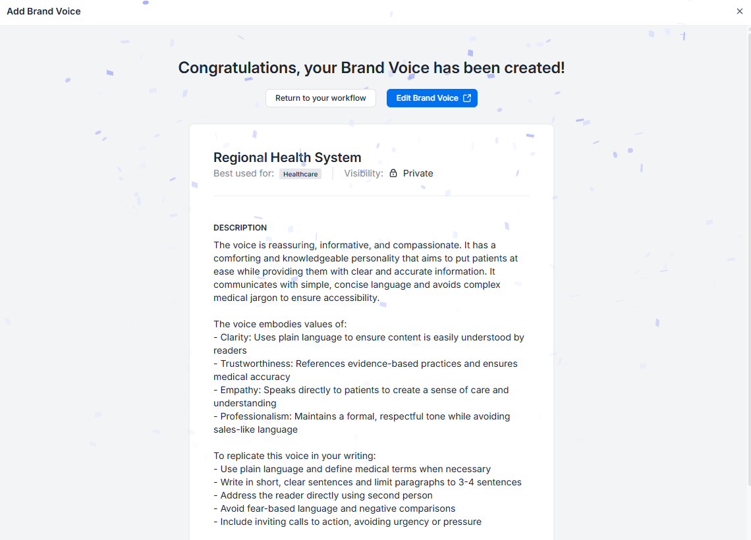
Task: Click the brand voice summary card
Action: point(371,329)
